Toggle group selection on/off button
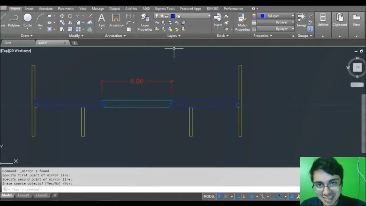This screenshot has height=206, width=366. pos(310,29)
